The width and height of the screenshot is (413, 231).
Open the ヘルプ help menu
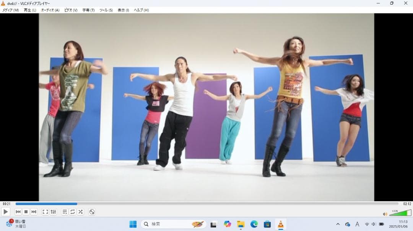141,10
